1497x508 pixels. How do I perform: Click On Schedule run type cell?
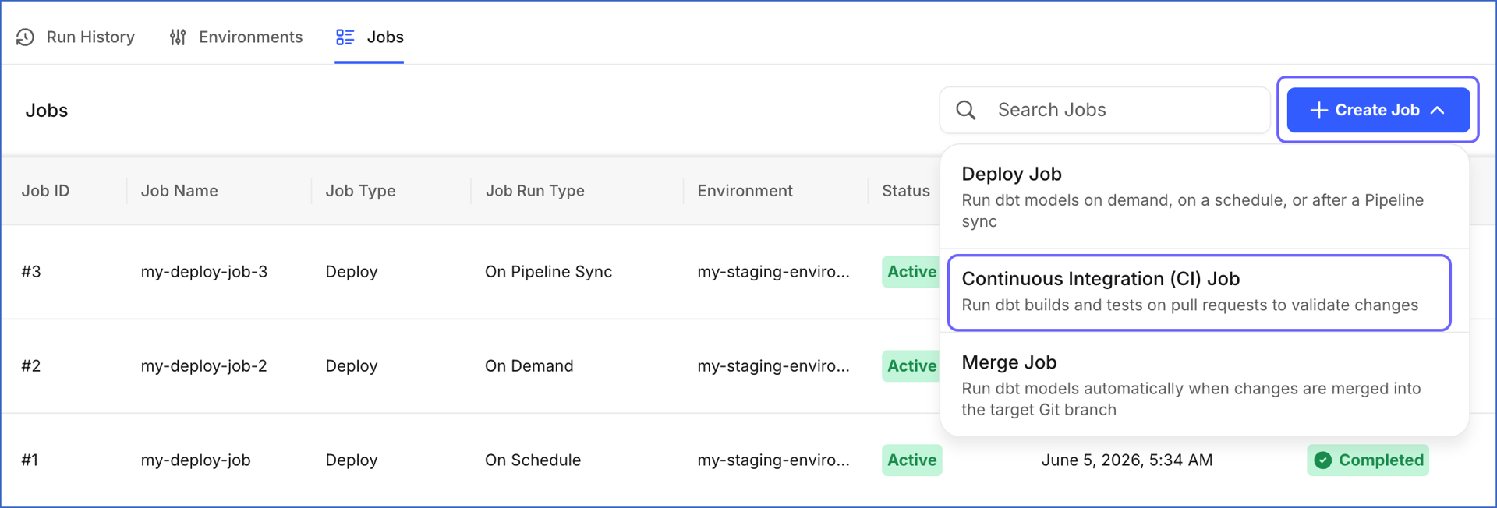(x=533, y=460)
